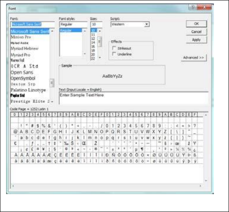Select Open Sans in font list
This screenshot has height=212, width=229.
[x=22, y=72]
